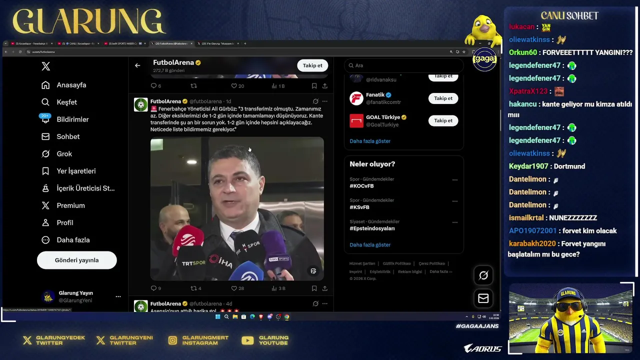This screenshot has width=640, height=360.
Task: Click the Ara search field
Action: click(403, 65)
